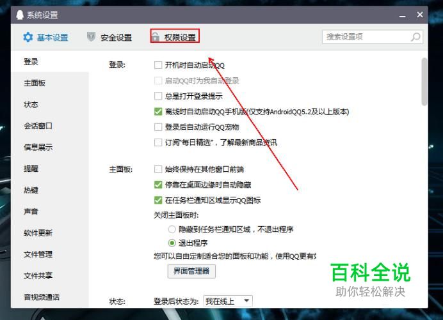Viewport: 443px width, 320px height.
Task: Click the QQ penguin icon in title bar
Action: click(x=19, y=15)
